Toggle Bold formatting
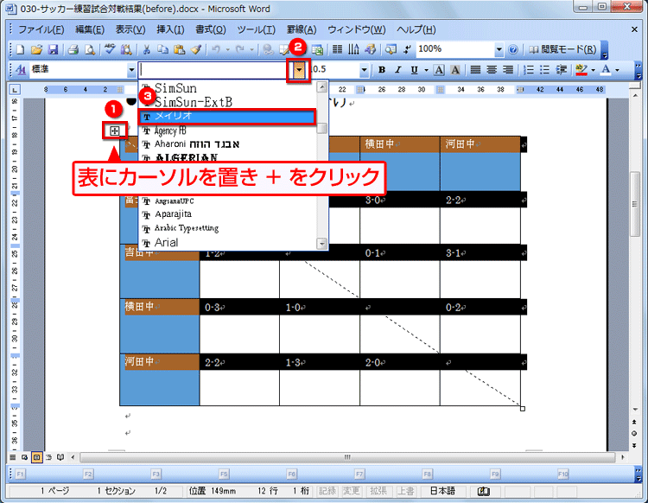 (382, 70)
